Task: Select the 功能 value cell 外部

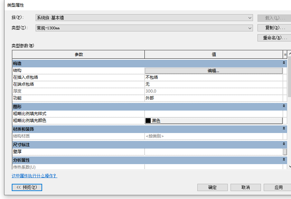Action: pos(213,98)
